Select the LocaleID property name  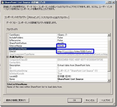click(14, 76)
